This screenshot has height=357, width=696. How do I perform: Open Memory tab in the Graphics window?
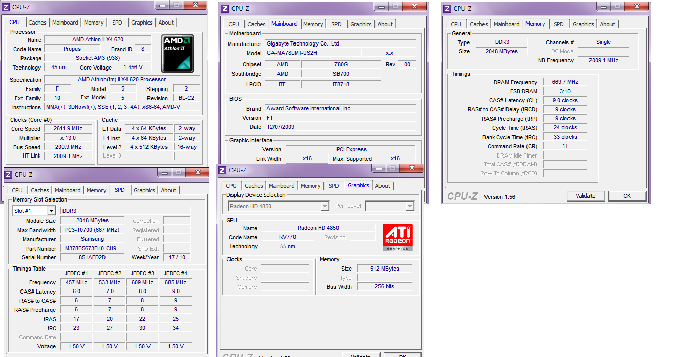click(310, 186)
